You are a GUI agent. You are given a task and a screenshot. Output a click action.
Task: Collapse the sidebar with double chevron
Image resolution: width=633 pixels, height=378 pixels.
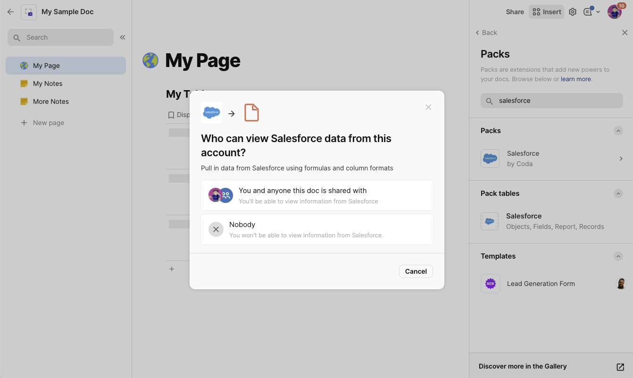123,37
